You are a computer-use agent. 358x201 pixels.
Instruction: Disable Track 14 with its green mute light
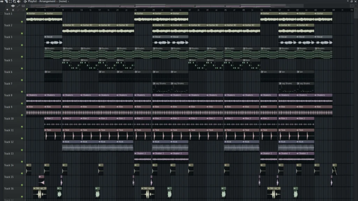[22, 173]
